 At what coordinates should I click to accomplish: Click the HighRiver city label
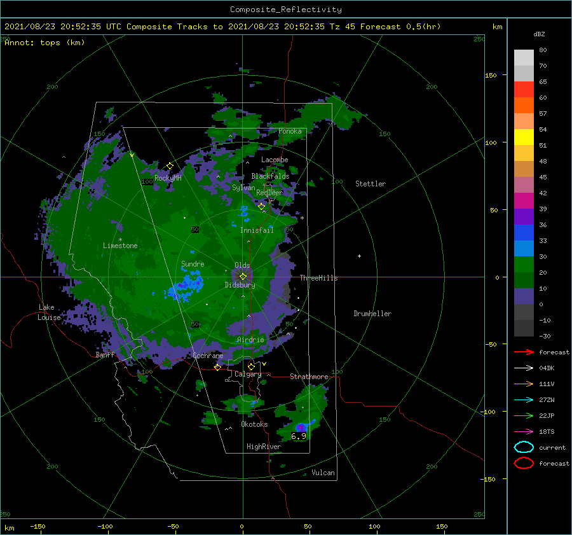[x=264, y=447]
